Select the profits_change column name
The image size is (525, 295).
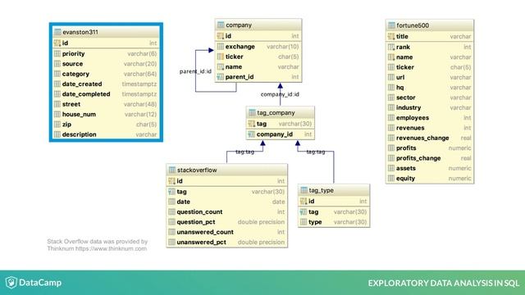coord(418,158)
